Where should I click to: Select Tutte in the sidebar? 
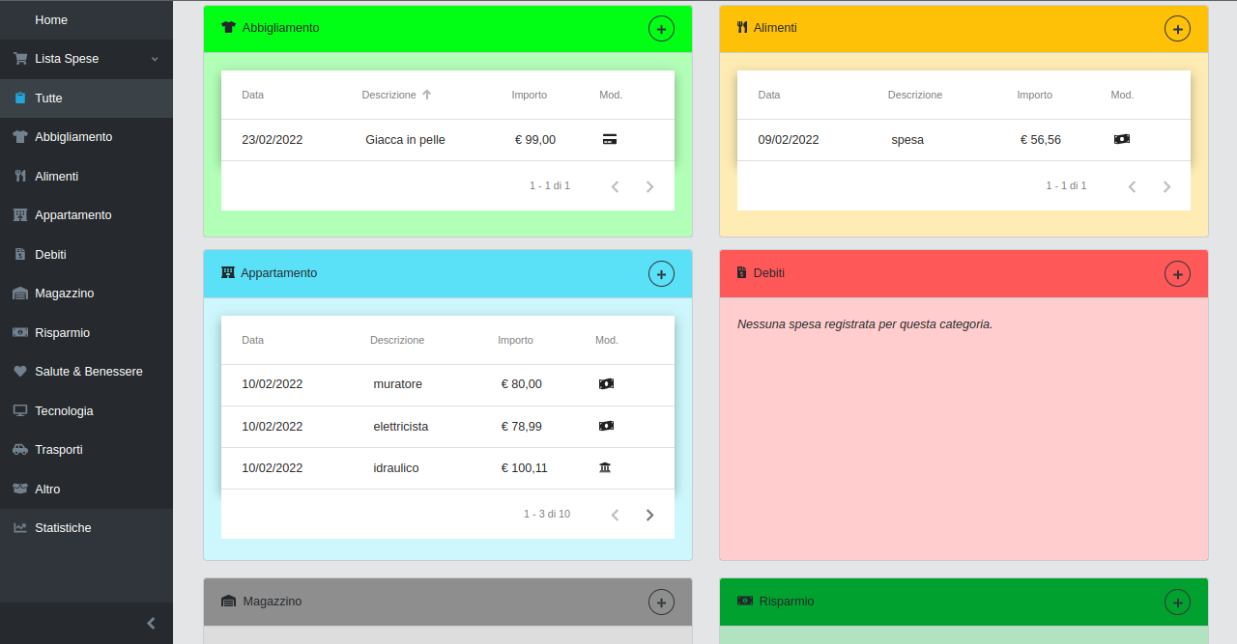pos(87,98)
